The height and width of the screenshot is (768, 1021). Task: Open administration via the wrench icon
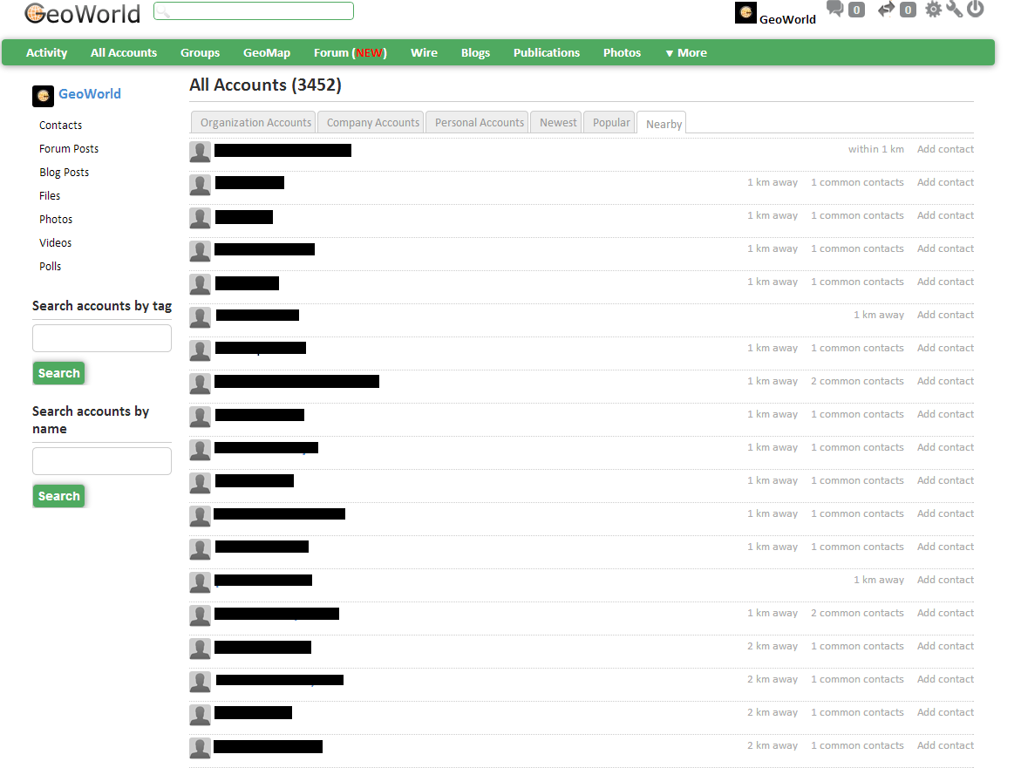[x=954, y=10]
